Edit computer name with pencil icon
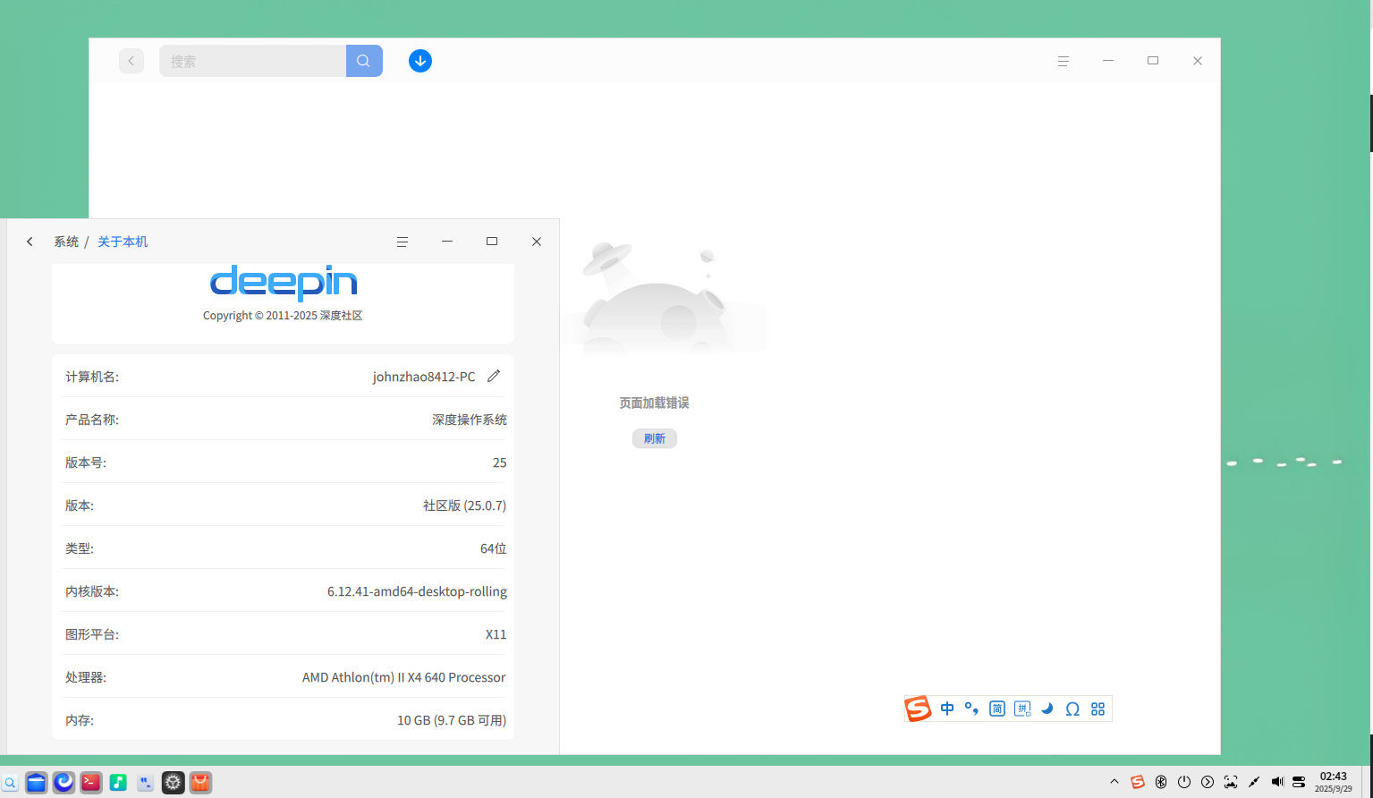1373x798 pixels. 494,376
